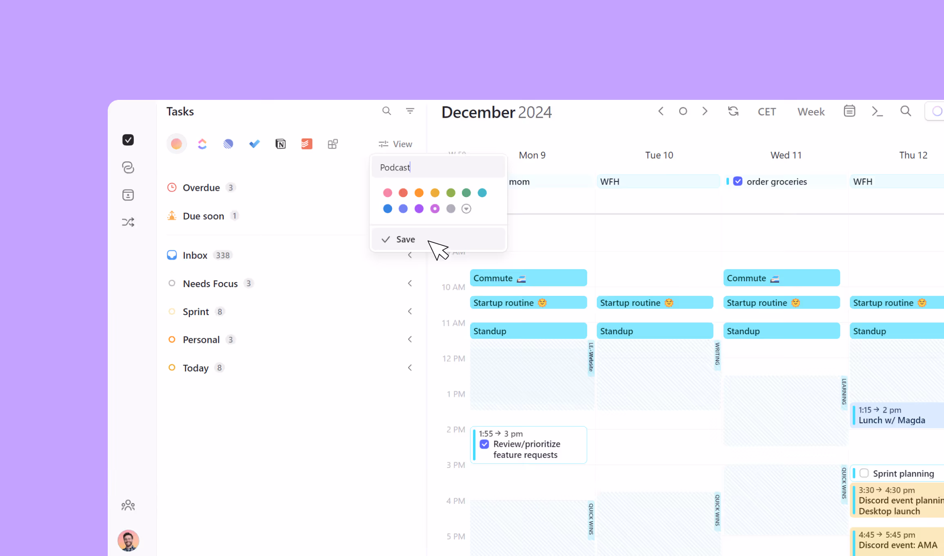Select the Inbox list
944x556 pixels.
(195, 255)
